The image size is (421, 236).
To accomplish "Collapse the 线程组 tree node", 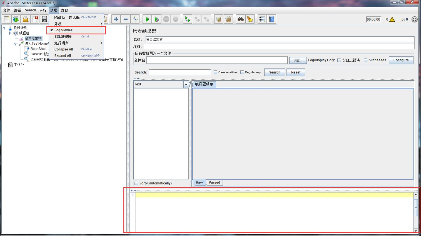I will point(10,33).
